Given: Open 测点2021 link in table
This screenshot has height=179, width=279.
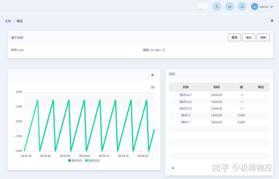Looking at the screenshot, I should (x=186, y=95).
